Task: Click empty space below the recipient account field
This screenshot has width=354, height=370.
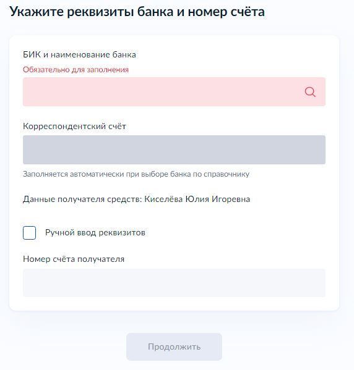Action: pos(174,303)
